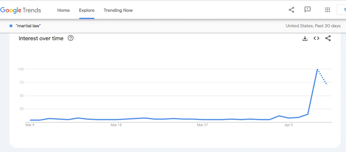Open the send feedback icon
346x152 pixels.
[x=307, y=10]
